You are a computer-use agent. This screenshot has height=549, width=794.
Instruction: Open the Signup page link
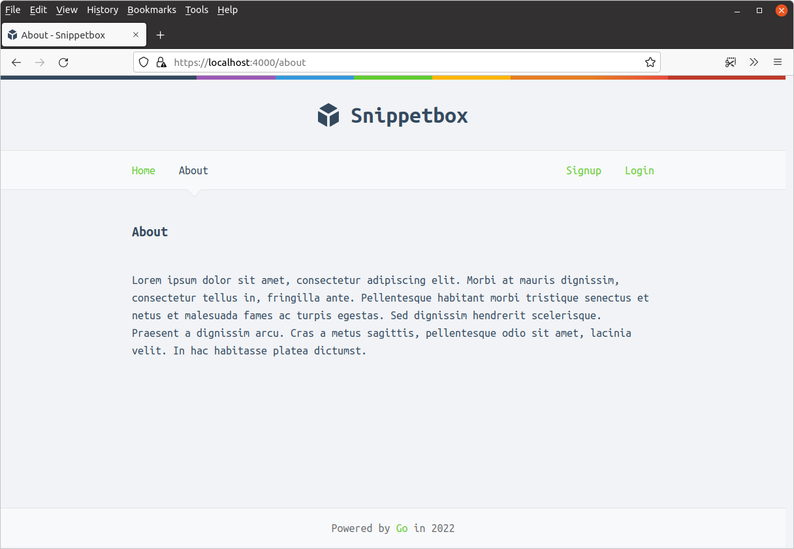coord(583,170)
